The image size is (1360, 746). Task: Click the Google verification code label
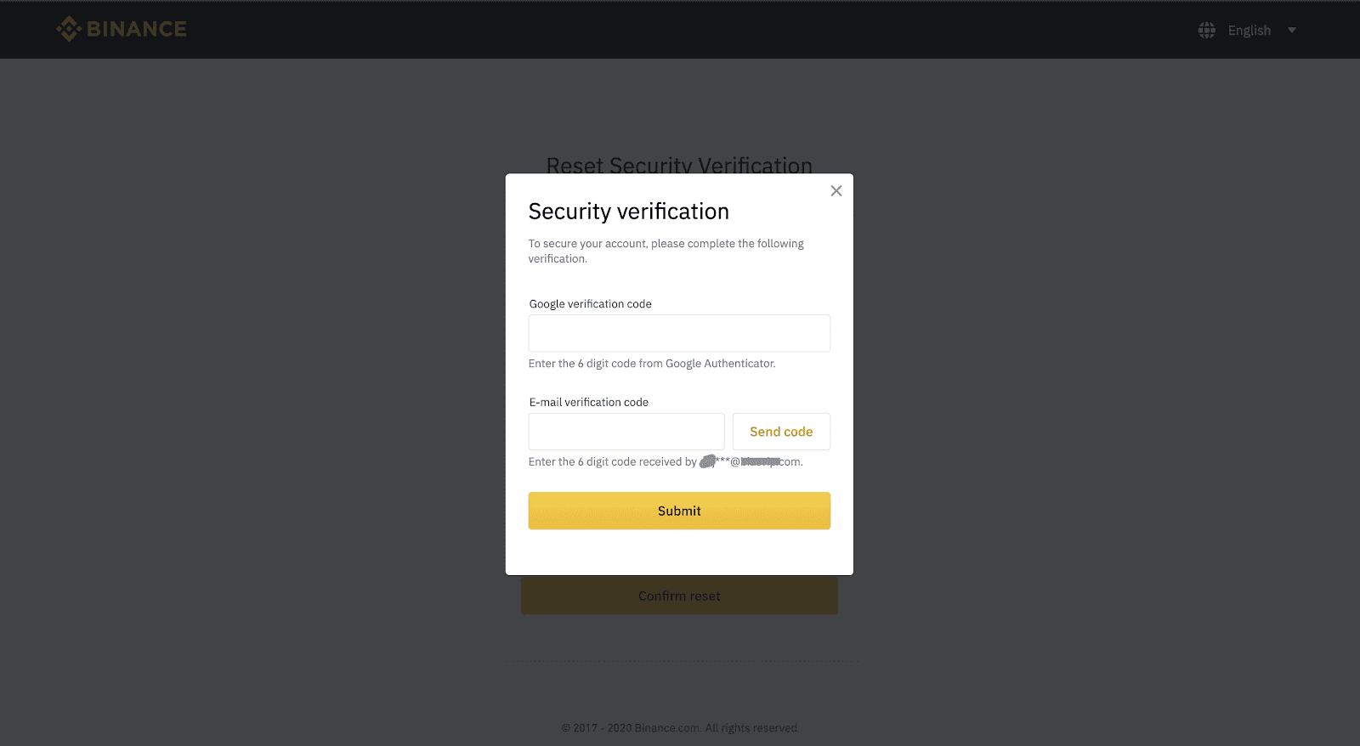(591, 304)
